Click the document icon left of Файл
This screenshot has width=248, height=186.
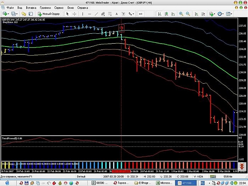(x=3, y=8)
